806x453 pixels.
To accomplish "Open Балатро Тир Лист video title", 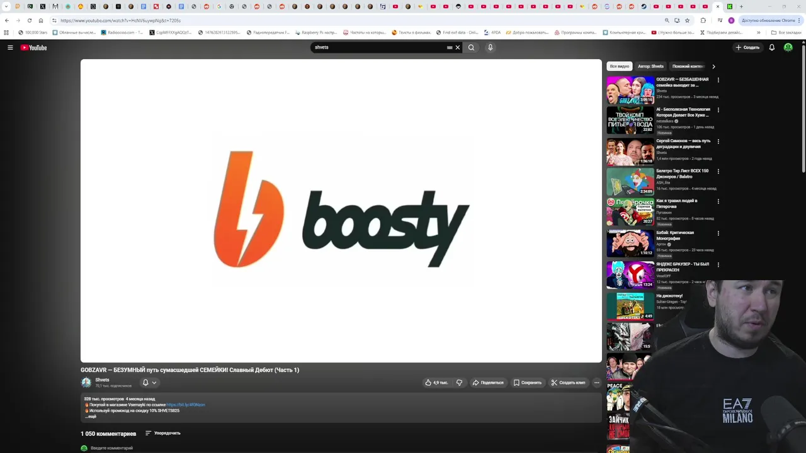I will coord(683,174).
